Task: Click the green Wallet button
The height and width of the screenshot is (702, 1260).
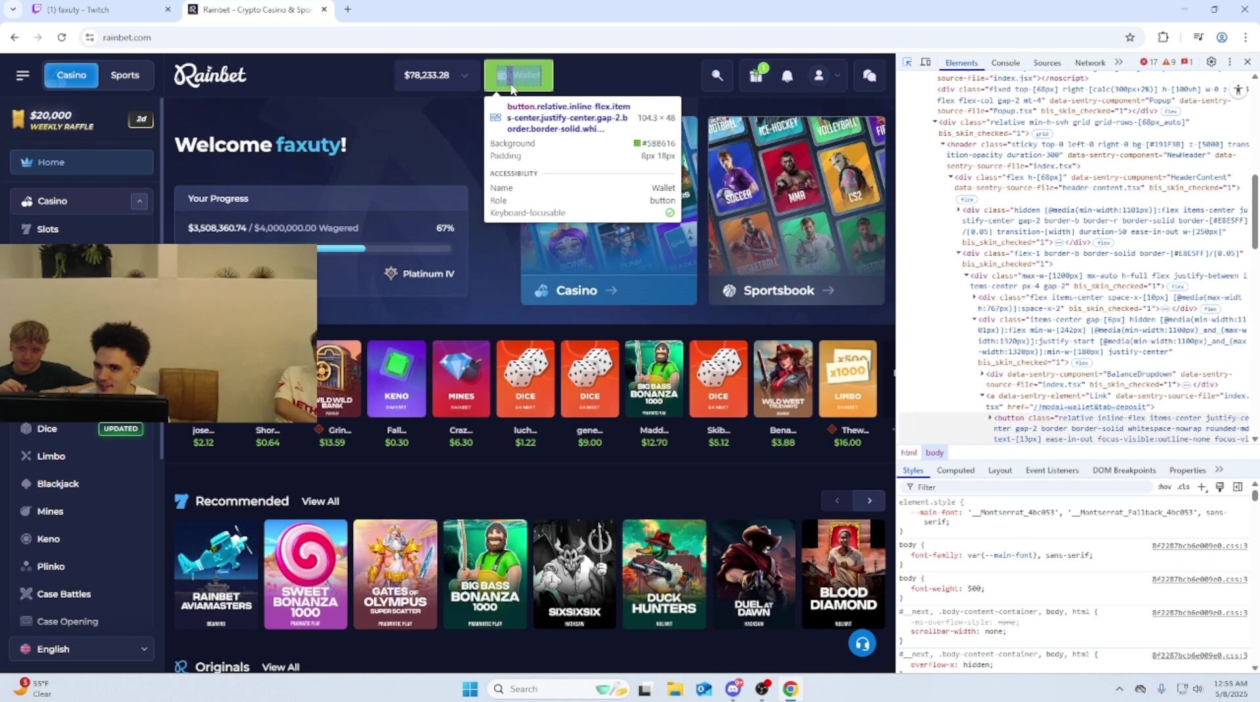Action: tap(518, 75)
